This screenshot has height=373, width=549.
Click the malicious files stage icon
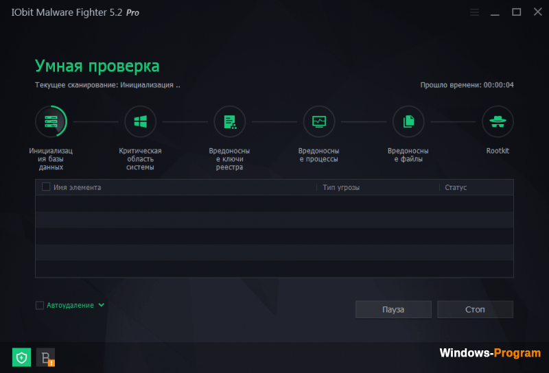pos(408,121)
